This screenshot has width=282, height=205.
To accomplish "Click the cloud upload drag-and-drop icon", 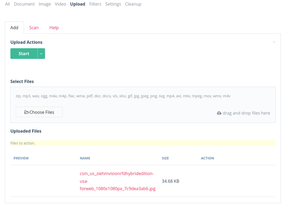I will pyautogui.click(x=219, y=113).
